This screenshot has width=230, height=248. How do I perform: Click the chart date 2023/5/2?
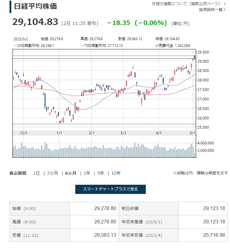click(21, 39)
